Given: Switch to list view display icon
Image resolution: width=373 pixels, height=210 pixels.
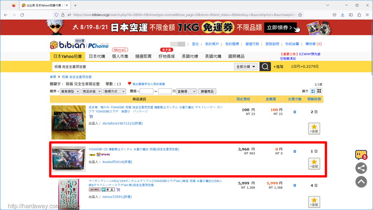Looking at the screenshot, I should [x=313, y=91].
